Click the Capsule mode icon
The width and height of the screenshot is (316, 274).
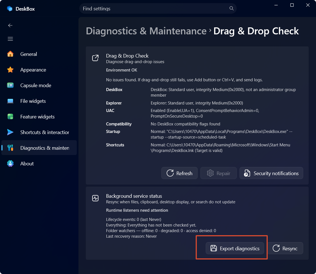pyautogui.click(x=10, y=85)
